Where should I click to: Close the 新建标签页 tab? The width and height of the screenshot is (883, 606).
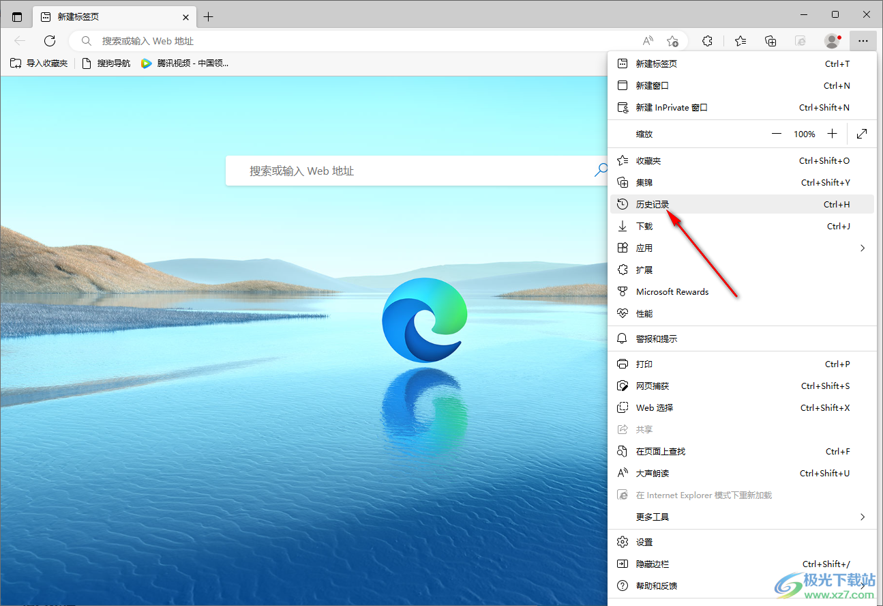click(x=185, y=17)
